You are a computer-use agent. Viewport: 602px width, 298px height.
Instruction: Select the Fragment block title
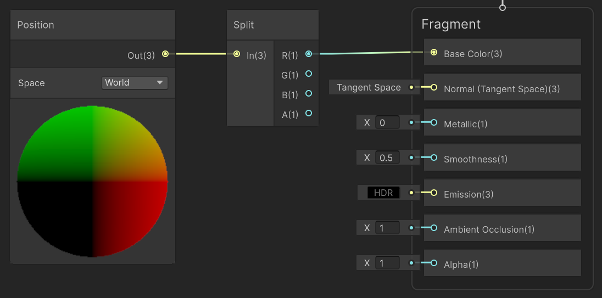(x=451, y=24)
